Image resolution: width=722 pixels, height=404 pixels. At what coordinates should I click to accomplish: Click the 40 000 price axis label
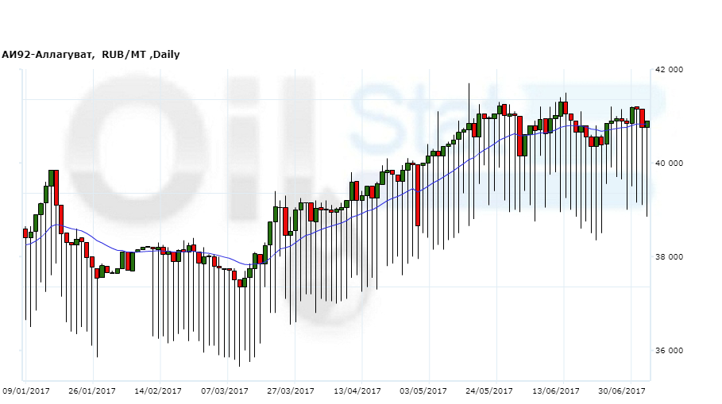[667, 164]
